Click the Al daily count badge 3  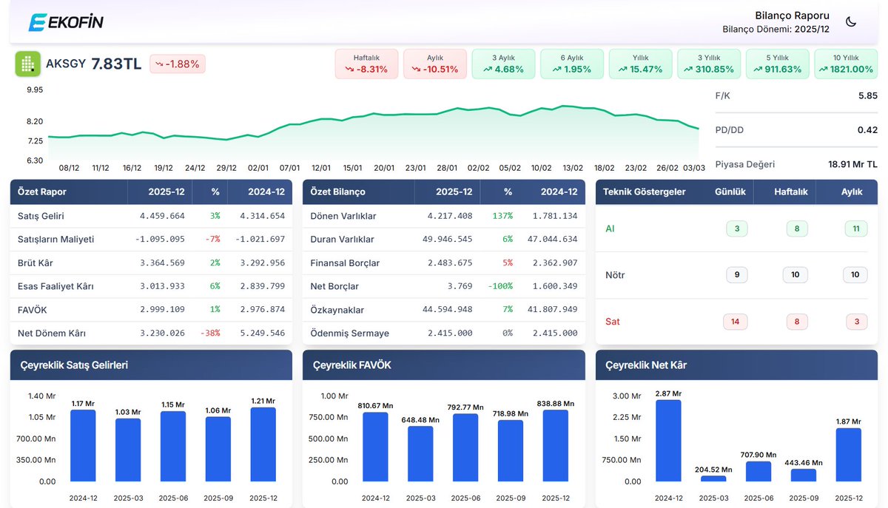(736, 228)
